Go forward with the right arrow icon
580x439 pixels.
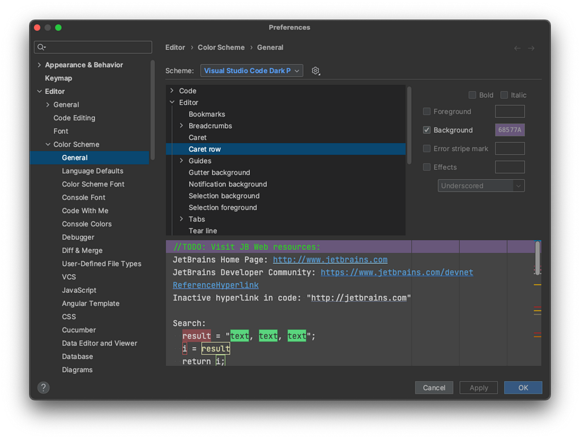point(531,48)
